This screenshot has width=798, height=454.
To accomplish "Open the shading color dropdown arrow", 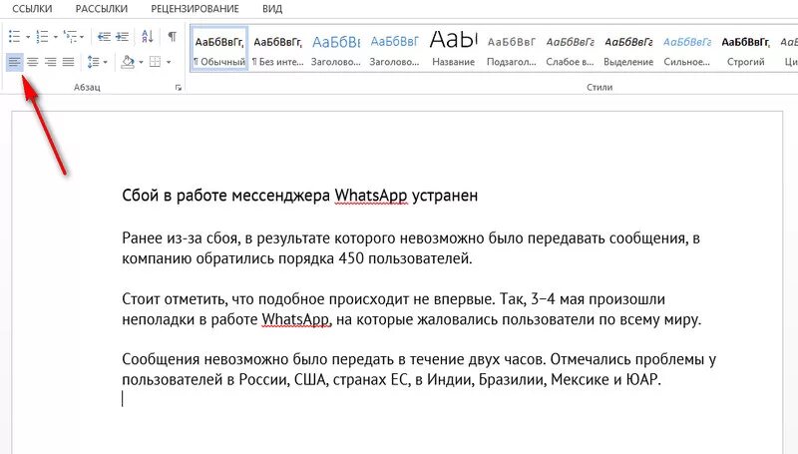I will pos(141,62).
